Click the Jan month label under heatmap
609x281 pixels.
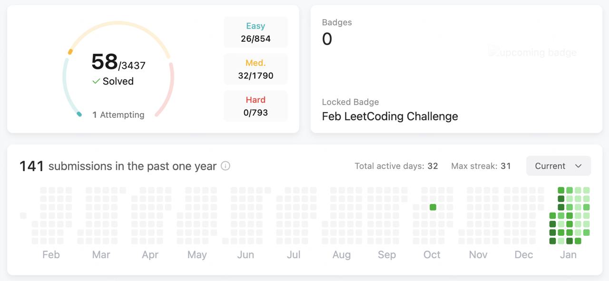tap(568, 255)
